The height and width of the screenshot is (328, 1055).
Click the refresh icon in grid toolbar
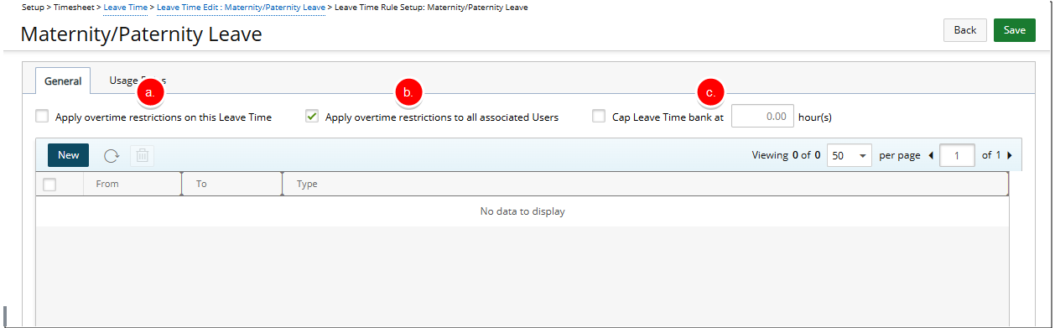tap(111, 155)
